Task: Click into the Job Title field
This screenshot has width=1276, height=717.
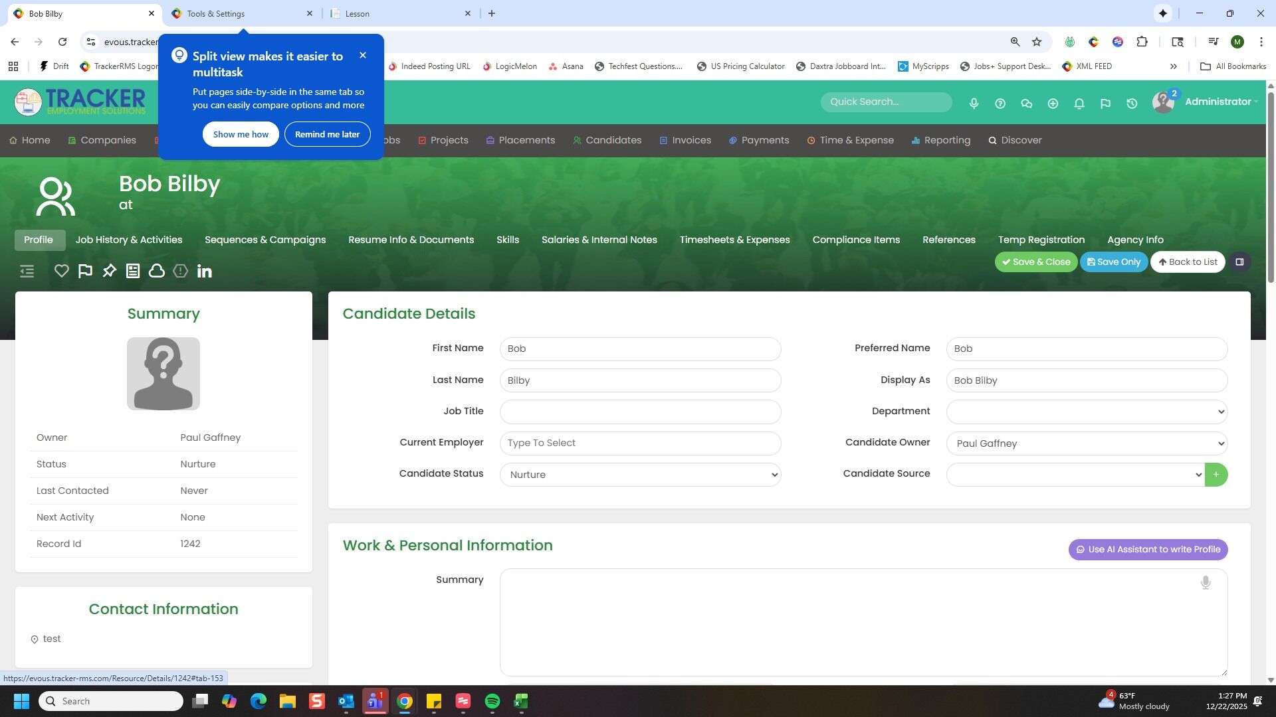Action: click(x=640, y=412)
